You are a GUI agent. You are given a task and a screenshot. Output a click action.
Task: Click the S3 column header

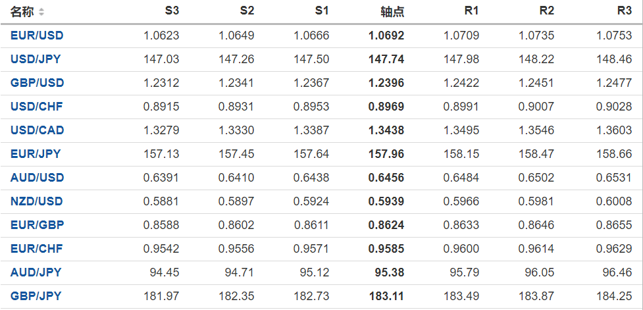pos(172,12)
